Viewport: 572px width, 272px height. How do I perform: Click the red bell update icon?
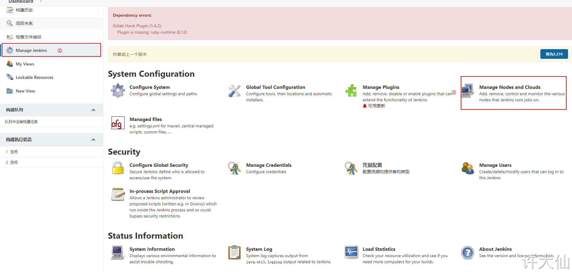pos(365,106)
